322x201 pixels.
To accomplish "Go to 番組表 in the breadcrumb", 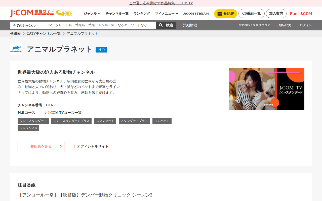I will 15,33.
